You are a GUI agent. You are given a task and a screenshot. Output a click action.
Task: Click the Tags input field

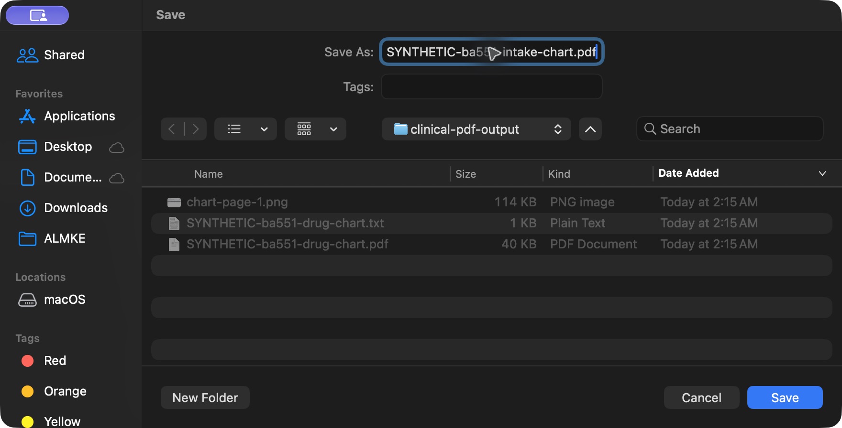(492, 86)
